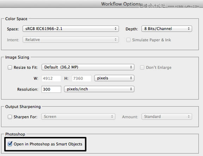Click the stepper arrows on Space dropdown
Viewport: 203px width, 156px height.
[x=115, y=29]
